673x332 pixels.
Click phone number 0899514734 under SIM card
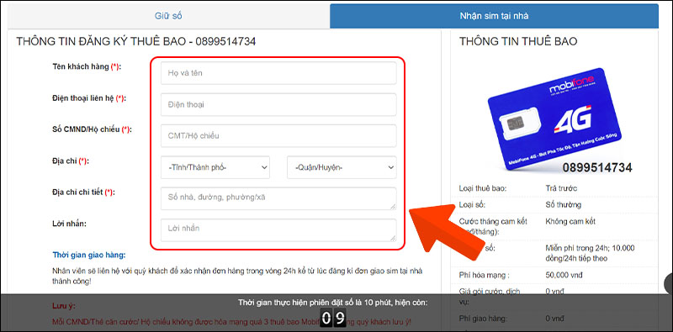point(597,167)
